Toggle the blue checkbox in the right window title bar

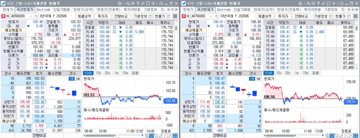pos(184,3)
